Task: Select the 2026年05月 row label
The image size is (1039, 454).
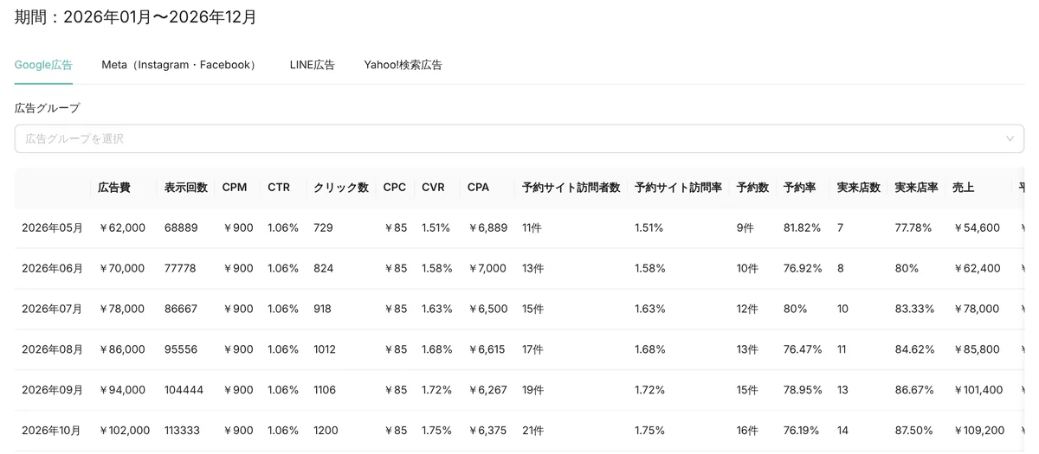Action: (x=52, y=228)
